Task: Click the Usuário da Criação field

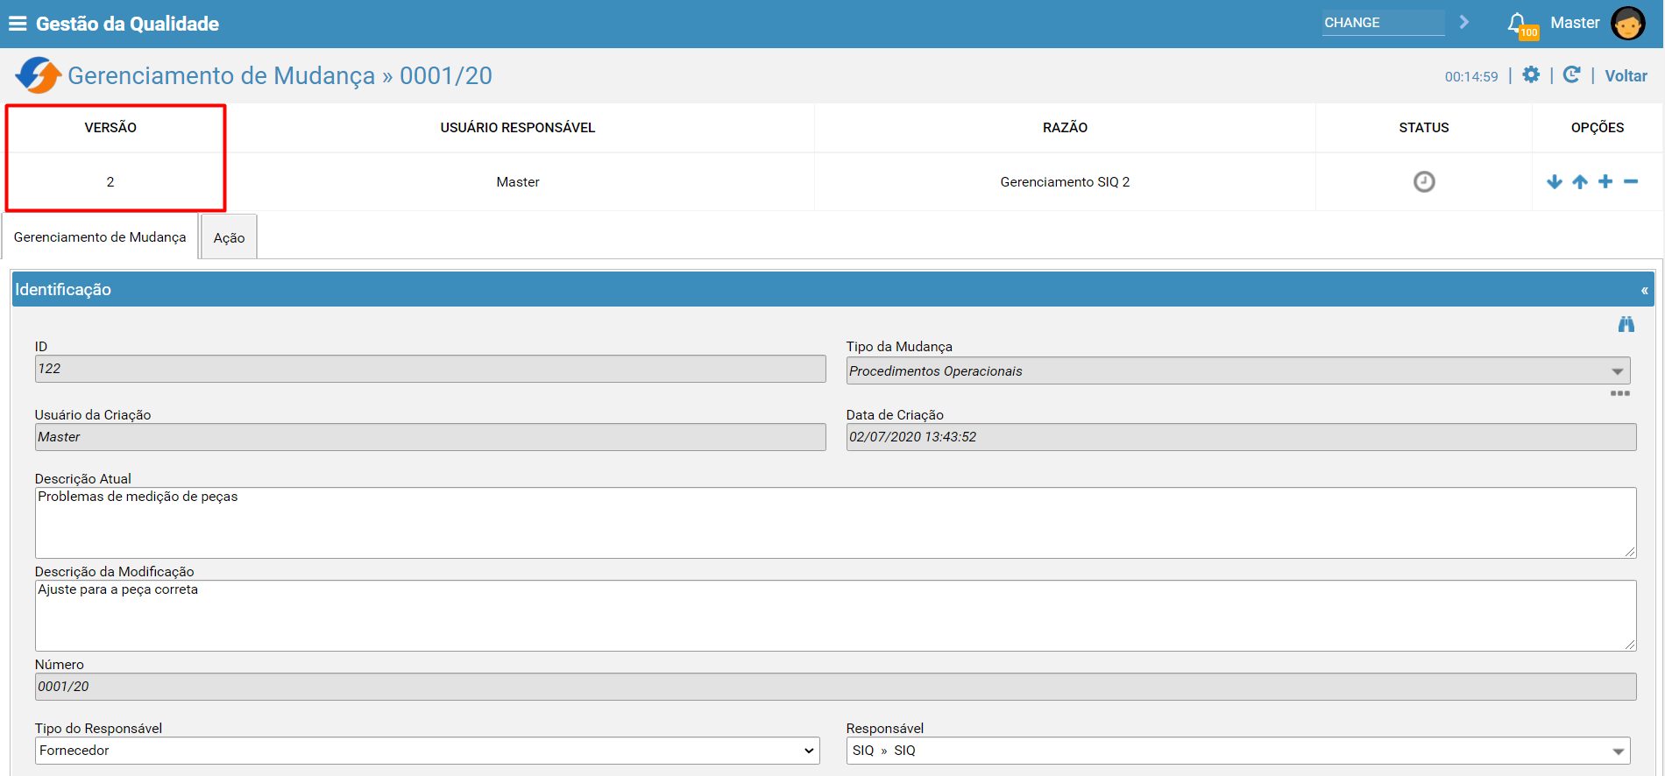Action: point(430,437)
